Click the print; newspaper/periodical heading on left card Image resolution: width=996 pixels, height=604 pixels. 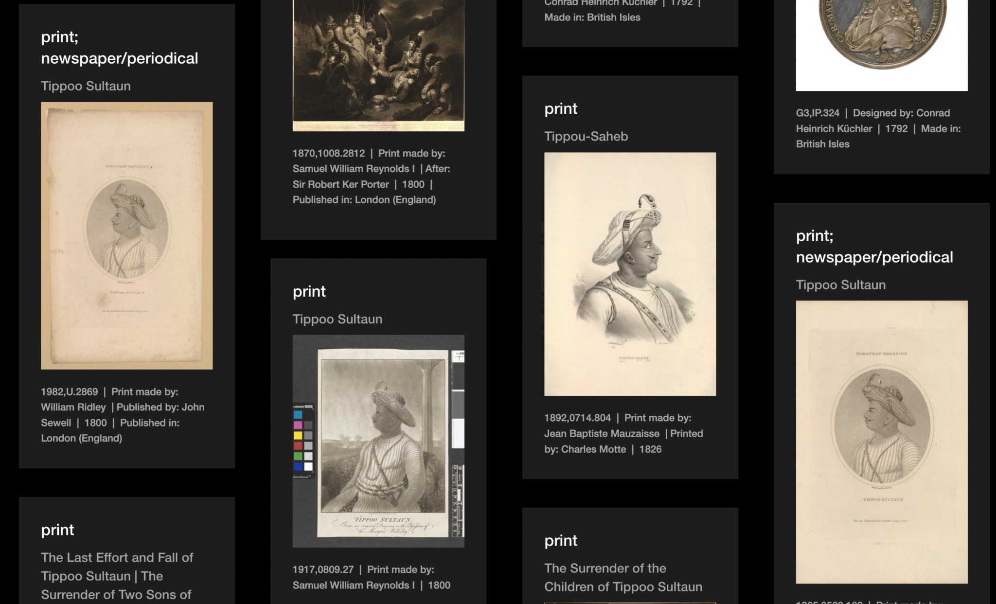tap(120, 48)
